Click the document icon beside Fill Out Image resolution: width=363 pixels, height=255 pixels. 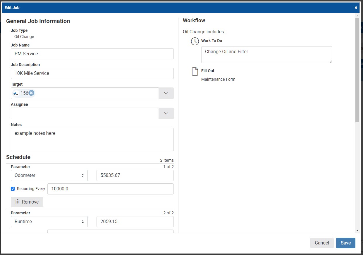click(x=195, y=71)
